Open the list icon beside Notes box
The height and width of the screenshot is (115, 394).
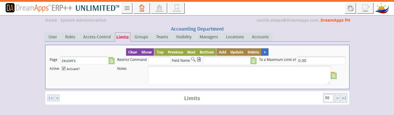point(334,75)
